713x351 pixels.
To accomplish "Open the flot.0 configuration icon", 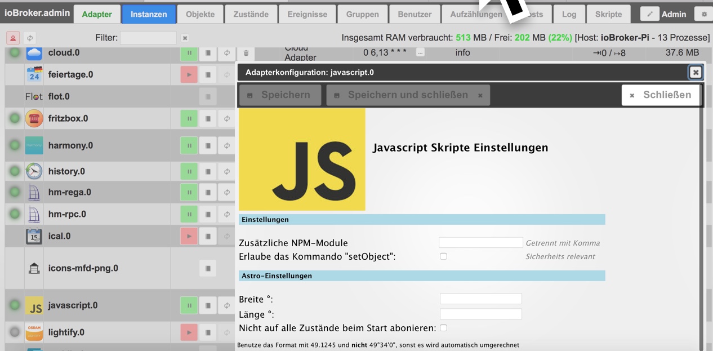I will (208, 97).
